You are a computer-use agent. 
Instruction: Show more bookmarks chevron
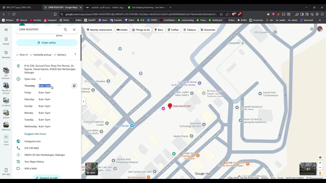[x=320, y=20]
